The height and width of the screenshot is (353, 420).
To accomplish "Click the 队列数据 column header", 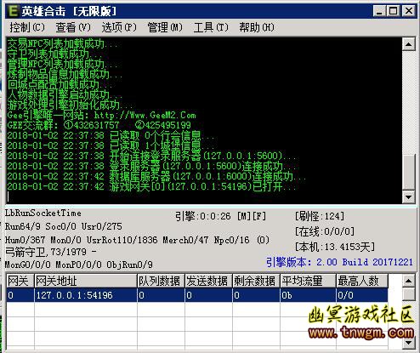I will click(161, 281).
